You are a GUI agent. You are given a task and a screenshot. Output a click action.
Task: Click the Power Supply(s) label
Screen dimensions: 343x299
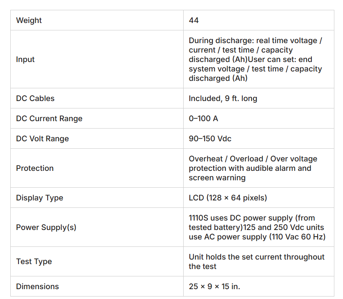click(x=46, y=227)
